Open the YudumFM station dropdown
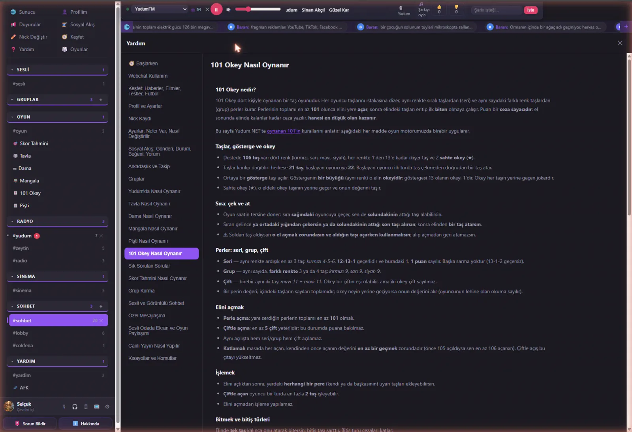Screen dimensions: 632x432 point(160,9)
